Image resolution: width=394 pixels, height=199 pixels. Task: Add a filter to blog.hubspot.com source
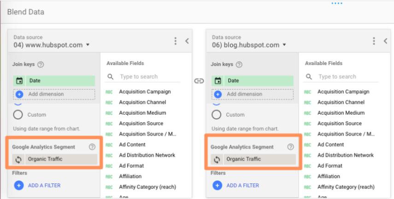[235, 186]
